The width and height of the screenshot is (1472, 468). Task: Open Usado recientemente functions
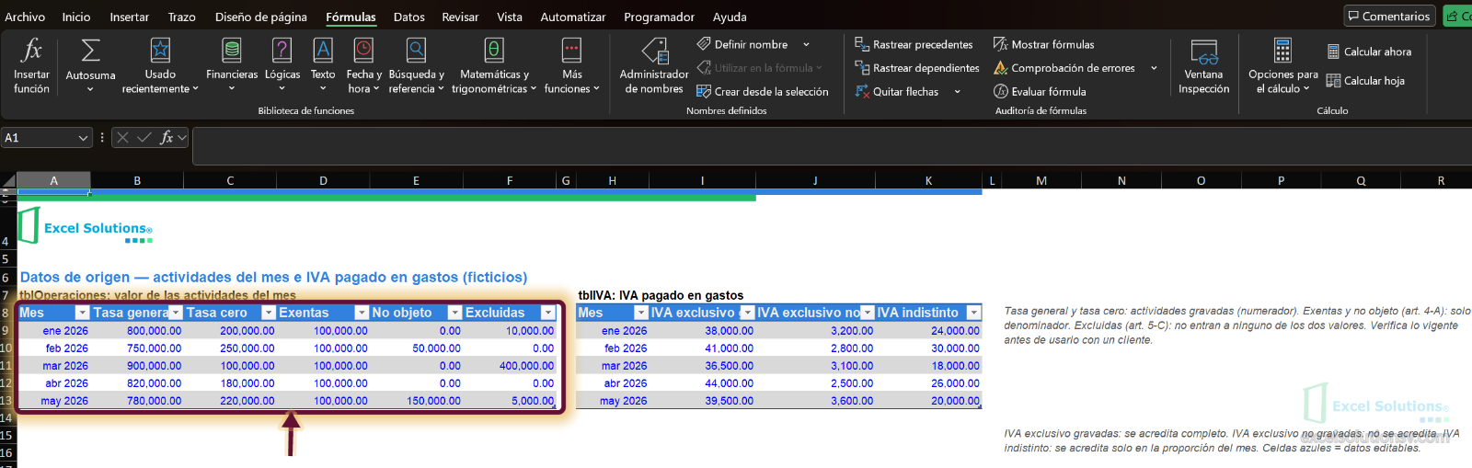(x=160, y=66)
